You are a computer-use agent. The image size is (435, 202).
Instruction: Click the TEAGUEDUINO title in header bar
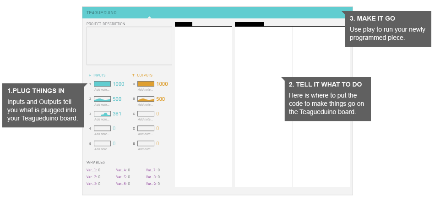[x=102, y=13]
